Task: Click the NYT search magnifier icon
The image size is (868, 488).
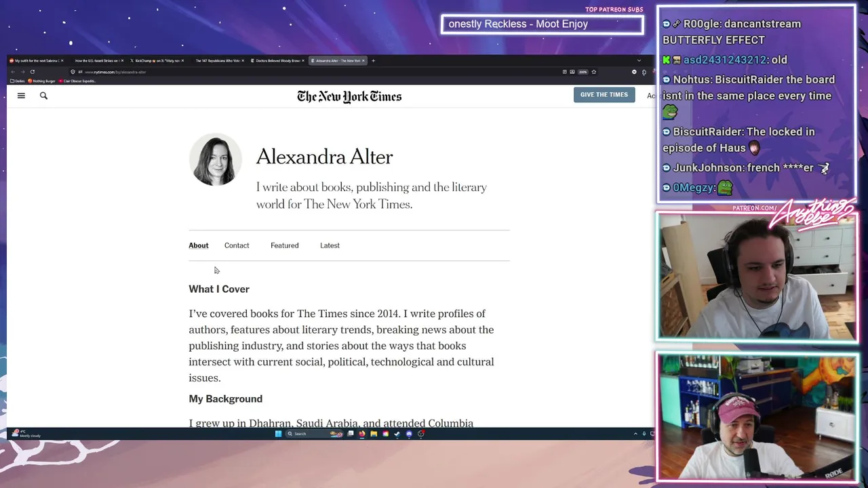Action: click(43, 96)
